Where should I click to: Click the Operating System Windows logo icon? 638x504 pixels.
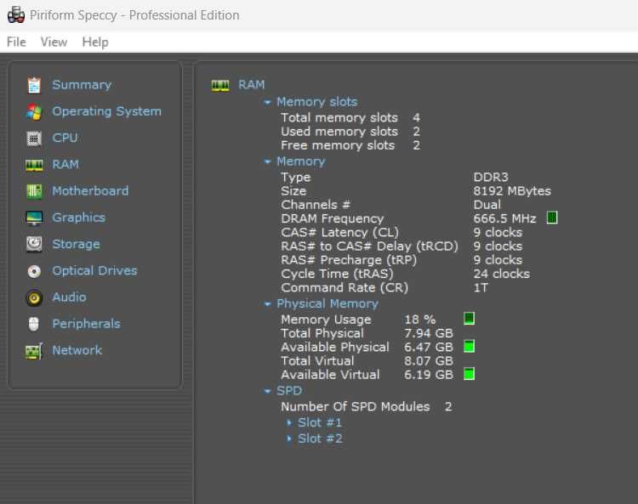point(34,111)
